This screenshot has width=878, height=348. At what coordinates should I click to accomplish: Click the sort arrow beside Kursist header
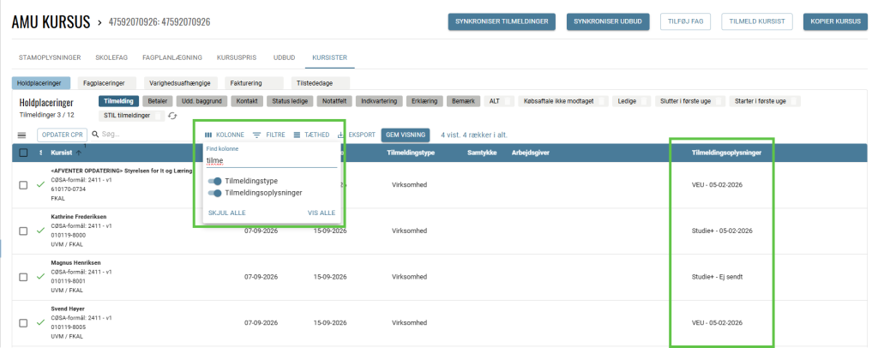(x=80, y=153)
